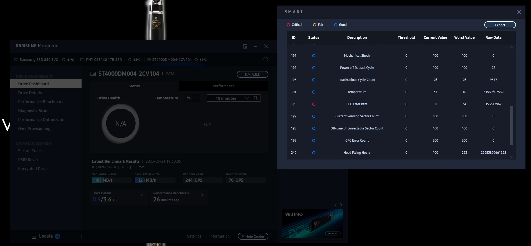Click status icon for Load/Unload Cycle Count

[x=314, y=80]
